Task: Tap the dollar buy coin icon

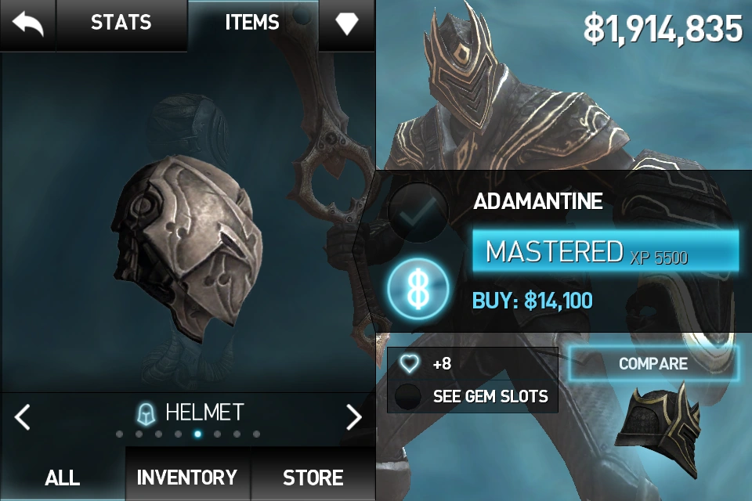Action: [418, 289]
